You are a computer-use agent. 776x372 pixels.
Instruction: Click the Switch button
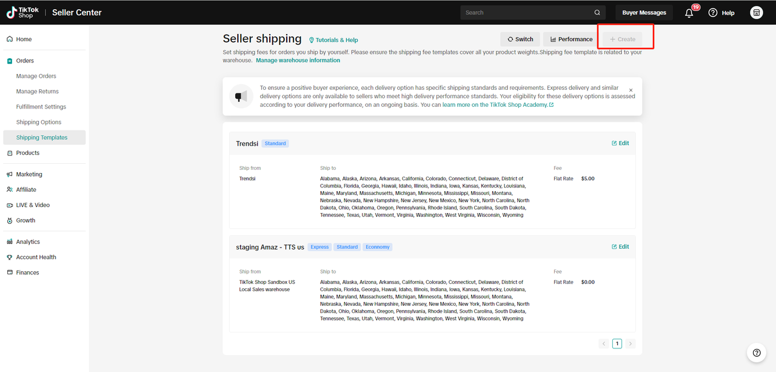click(x=520, y=39)
